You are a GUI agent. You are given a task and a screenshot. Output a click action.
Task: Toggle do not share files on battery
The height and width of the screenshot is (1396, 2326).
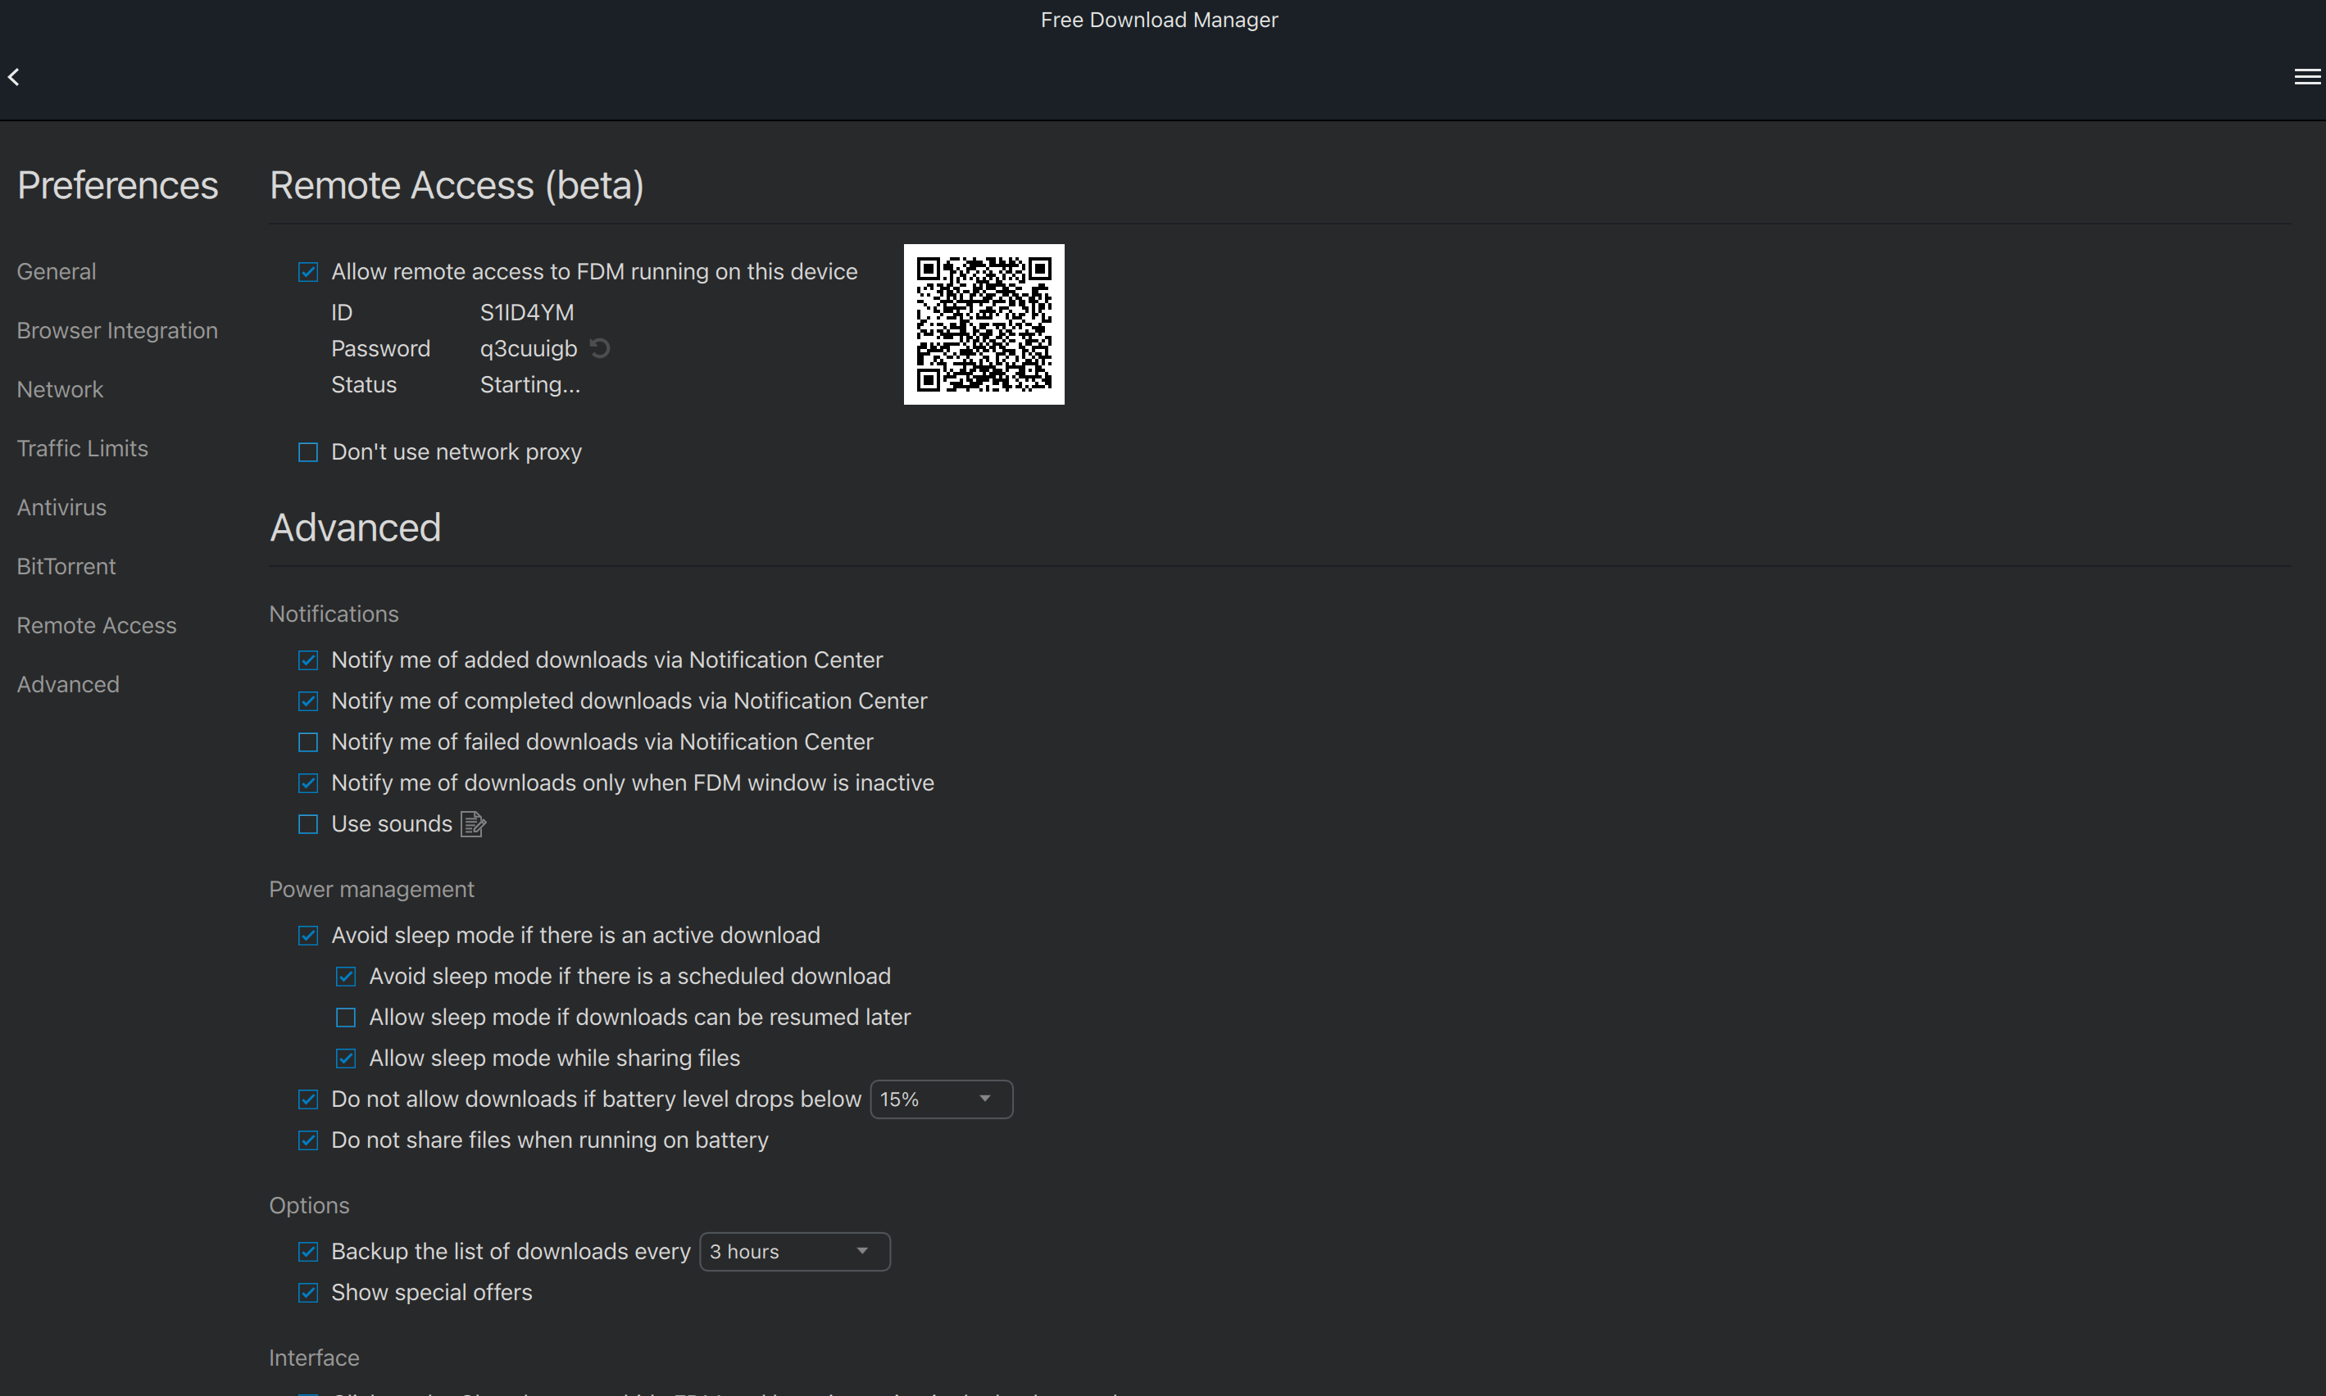tap(307, 1141)
